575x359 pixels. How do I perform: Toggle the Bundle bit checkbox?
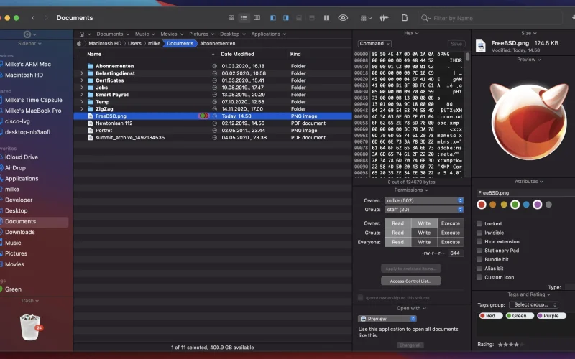coord(479,259)
